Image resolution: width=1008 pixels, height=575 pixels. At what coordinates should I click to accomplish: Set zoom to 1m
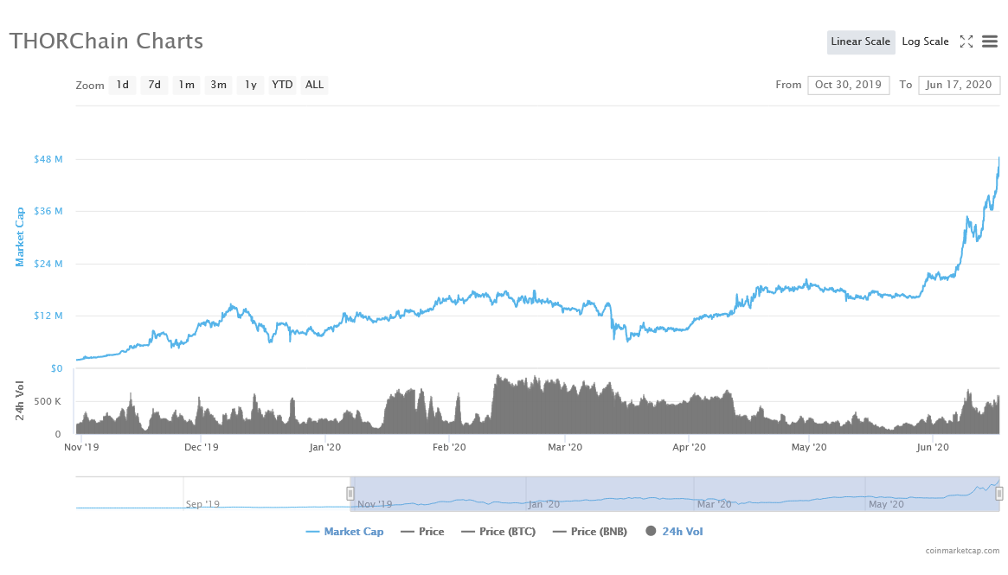click(x=186, y=85)
